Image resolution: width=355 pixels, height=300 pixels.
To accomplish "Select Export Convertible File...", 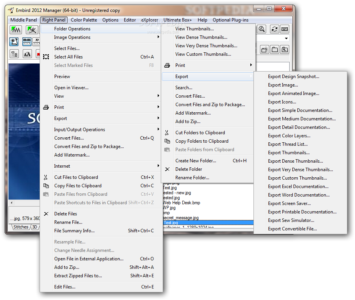I will click(292, 229).
